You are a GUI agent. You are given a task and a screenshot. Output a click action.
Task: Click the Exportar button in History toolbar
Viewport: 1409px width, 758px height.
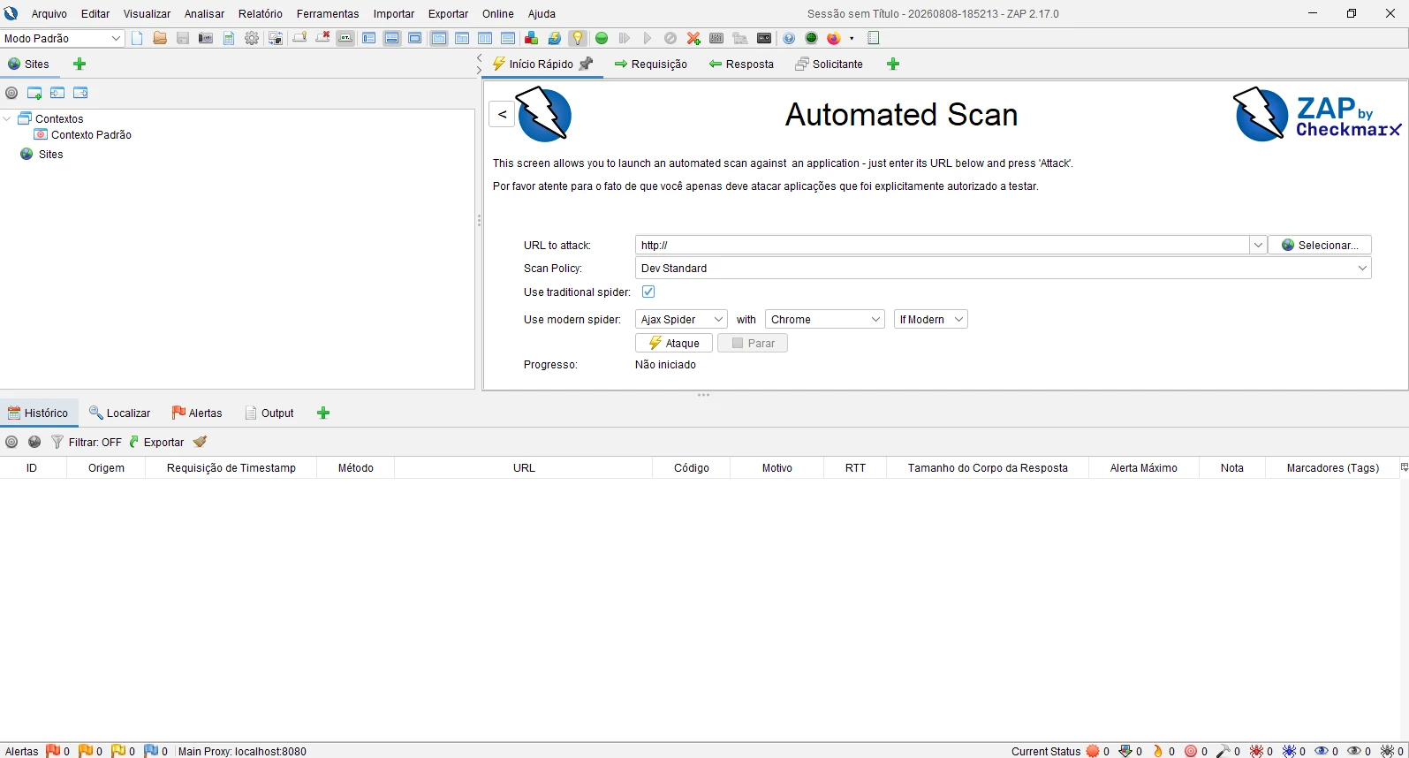pyautogui.click(x=156, y=442)
